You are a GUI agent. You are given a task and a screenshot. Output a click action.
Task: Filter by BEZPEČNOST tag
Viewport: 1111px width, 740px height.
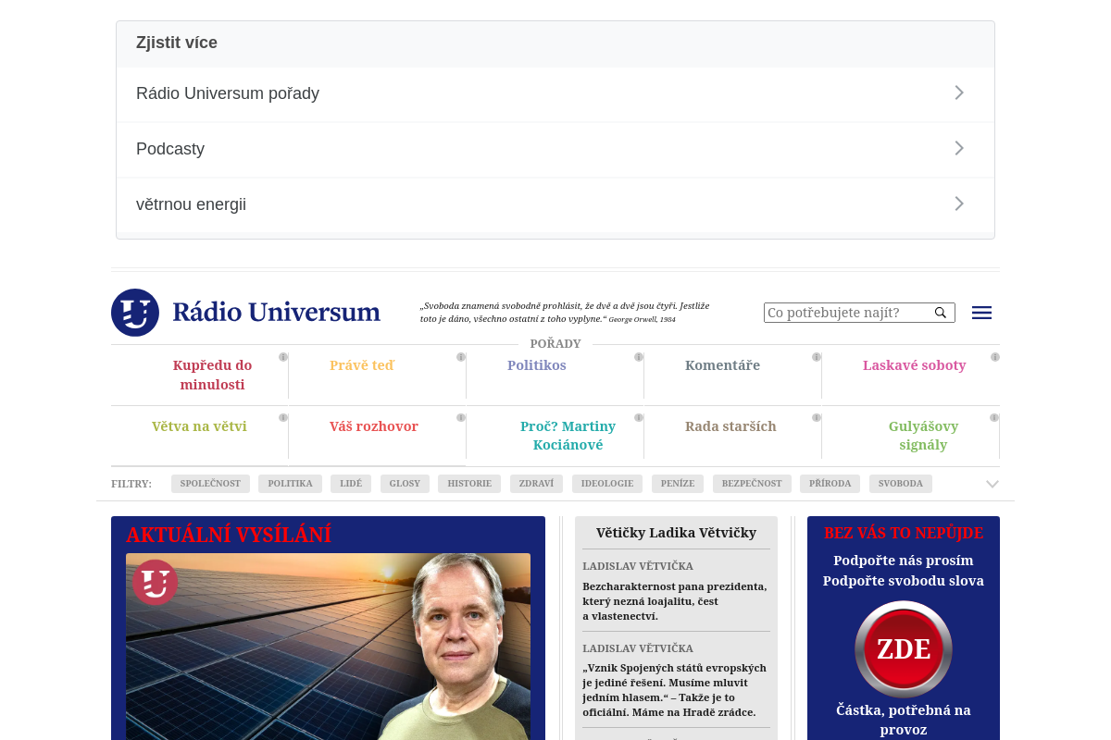coord(752,484)
